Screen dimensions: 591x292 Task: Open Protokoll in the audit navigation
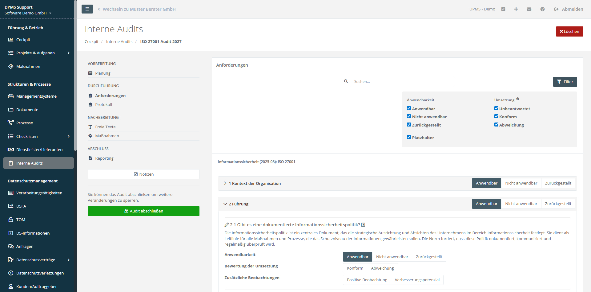[x=103, y=105]
